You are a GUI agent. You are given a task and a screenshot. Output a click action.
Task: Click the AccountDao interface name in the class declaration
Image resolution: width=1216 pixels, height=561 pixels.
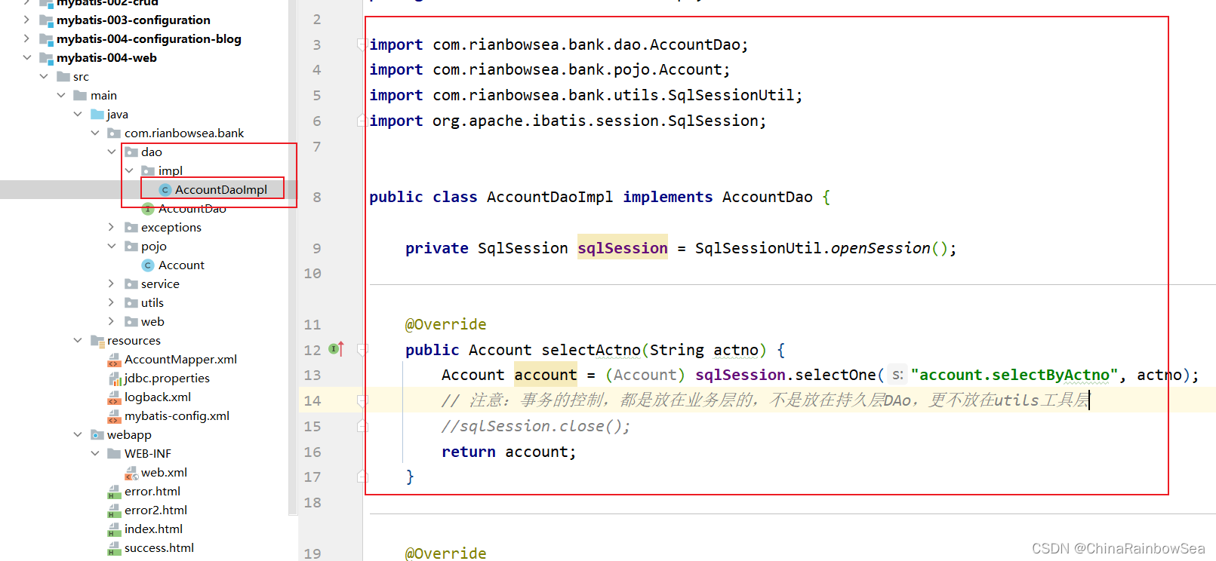click(x=767, y=198)
